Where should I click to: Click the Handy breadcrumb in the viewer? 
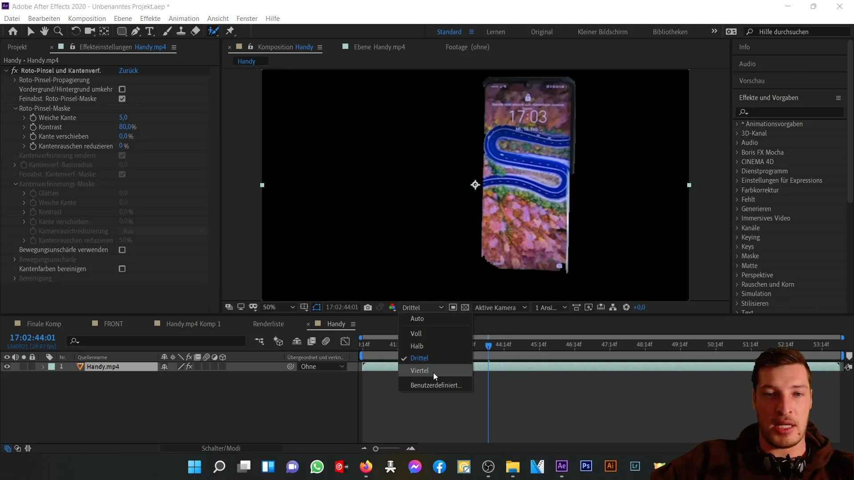pyautogui.click(x=246, y=61)
